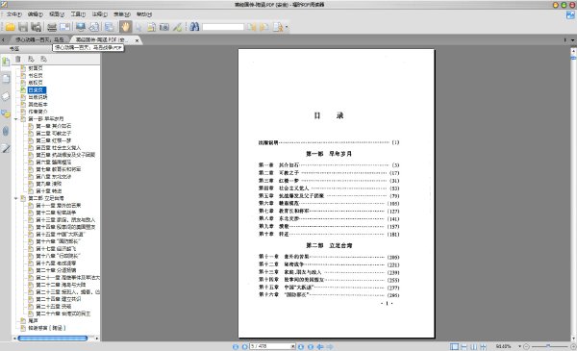
Task: Open the search options dropdown arrow
Action: coord(287,27)
